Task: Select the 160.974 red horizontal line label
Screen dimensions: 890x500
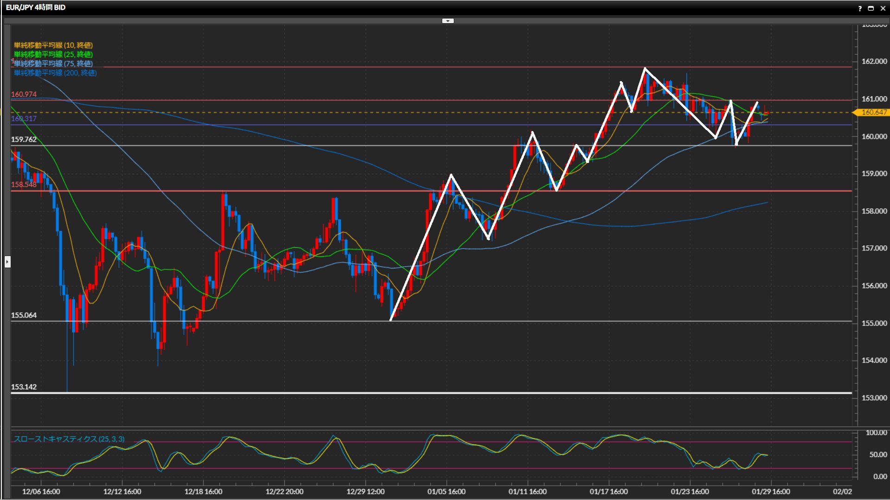Action: click(24, 94)
